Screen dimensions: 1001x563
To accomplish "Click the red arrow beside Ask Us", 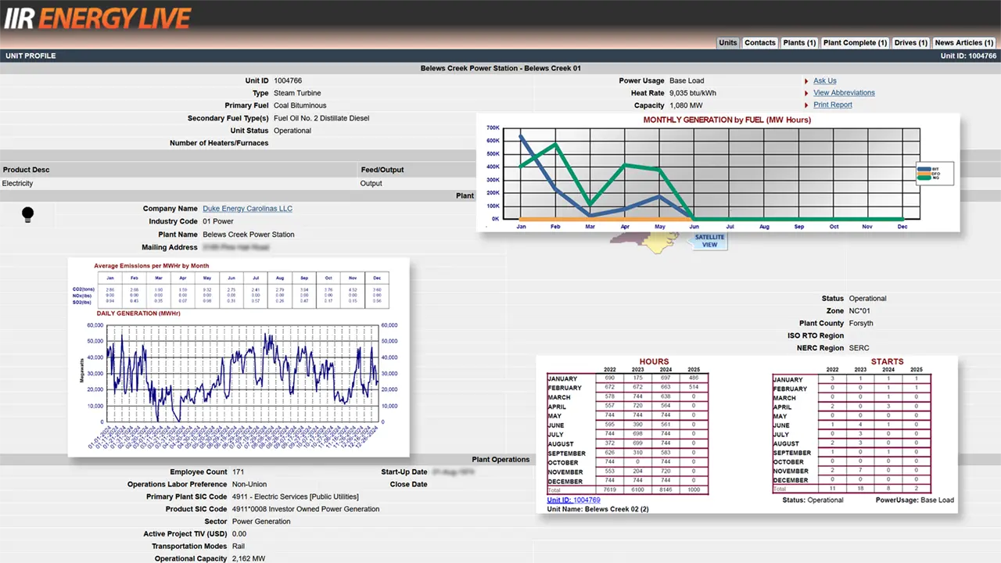I will pyautogui.click(x=806, y=81).
